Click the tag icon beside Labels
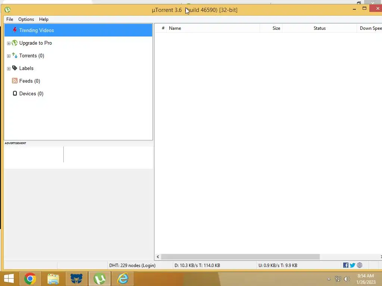The width and height of the screenshot is (382, 286). [15, 68]
